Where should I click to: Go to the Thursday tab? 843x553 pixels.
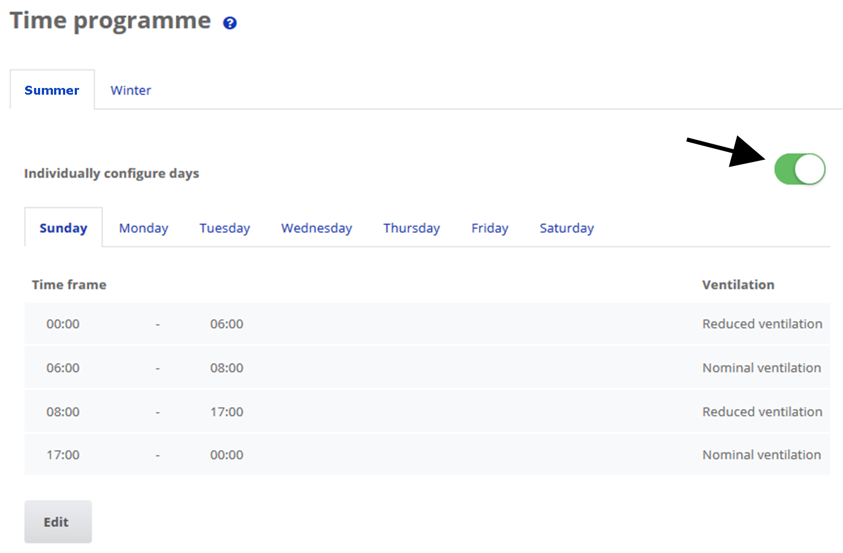tap(411, 228)
